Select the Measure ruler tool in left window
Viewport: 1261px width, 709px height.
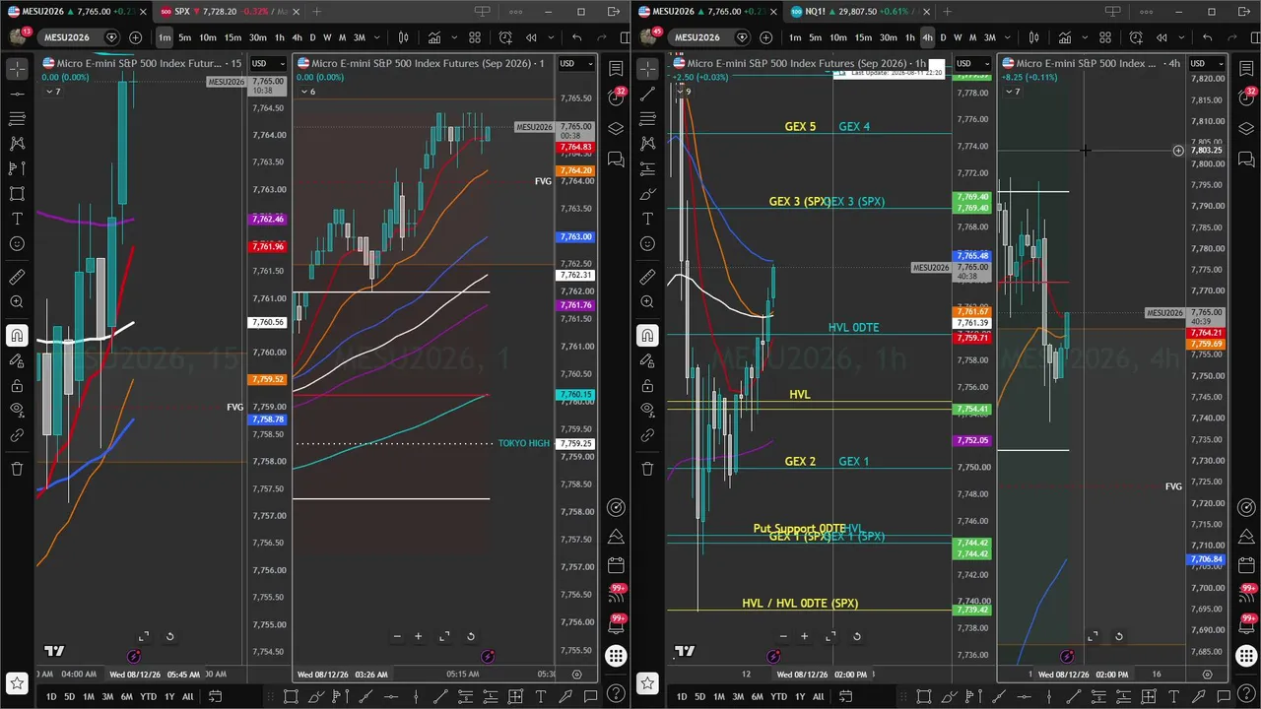point(17,277)
